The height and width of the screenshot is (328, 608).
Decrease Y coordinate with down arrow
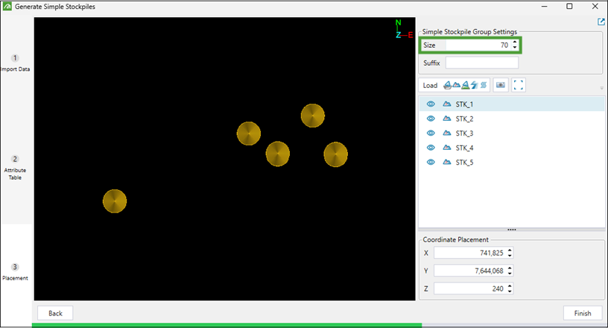pyautogui.click(x=510, y=273)
